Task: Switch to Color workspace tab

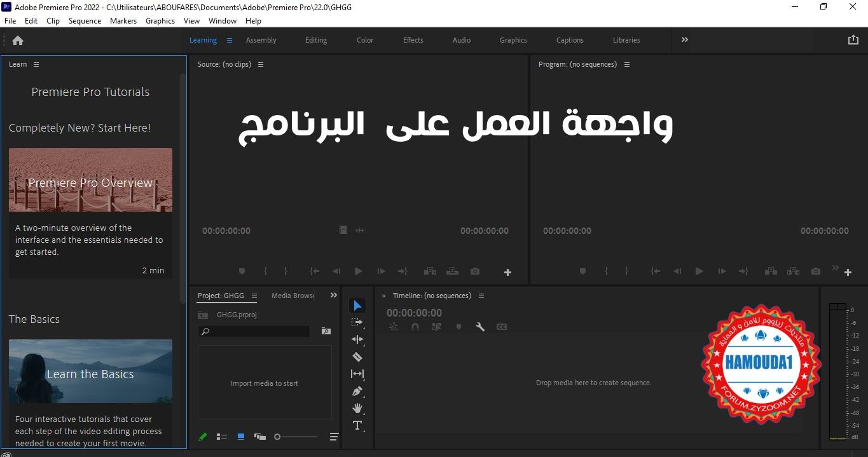Action: point(365,40)
